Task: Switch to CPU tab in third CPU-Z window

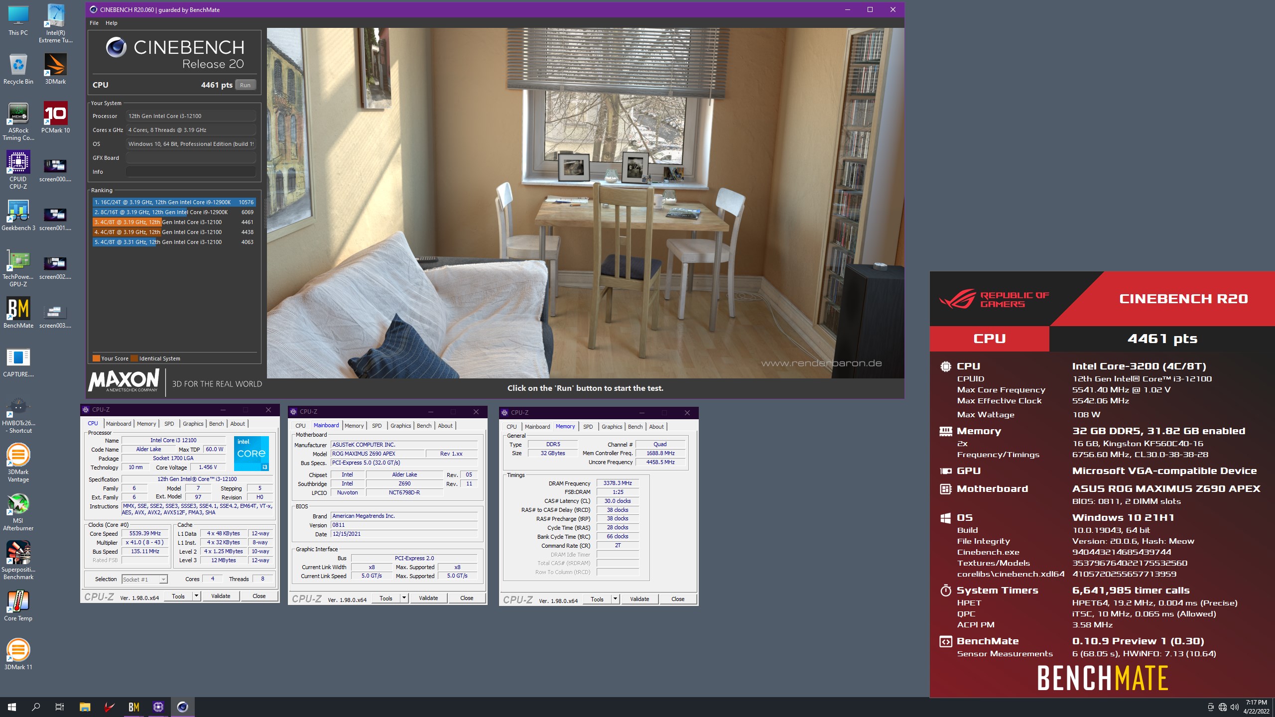Action: tap(511, 427)
